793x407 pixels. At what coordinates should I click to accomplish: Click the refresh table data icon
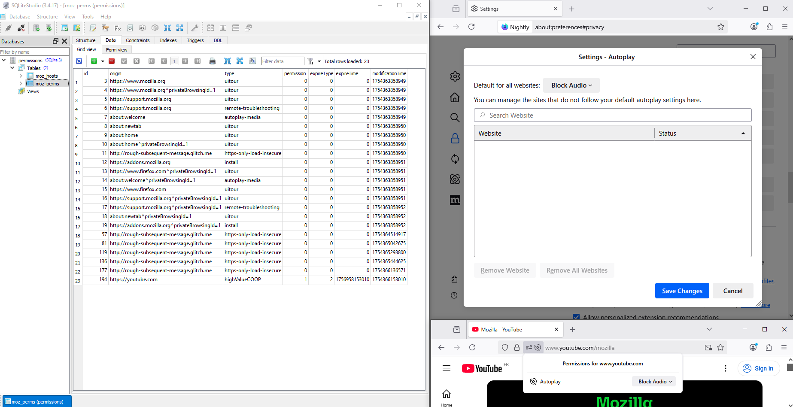click(x=79, y=61)
